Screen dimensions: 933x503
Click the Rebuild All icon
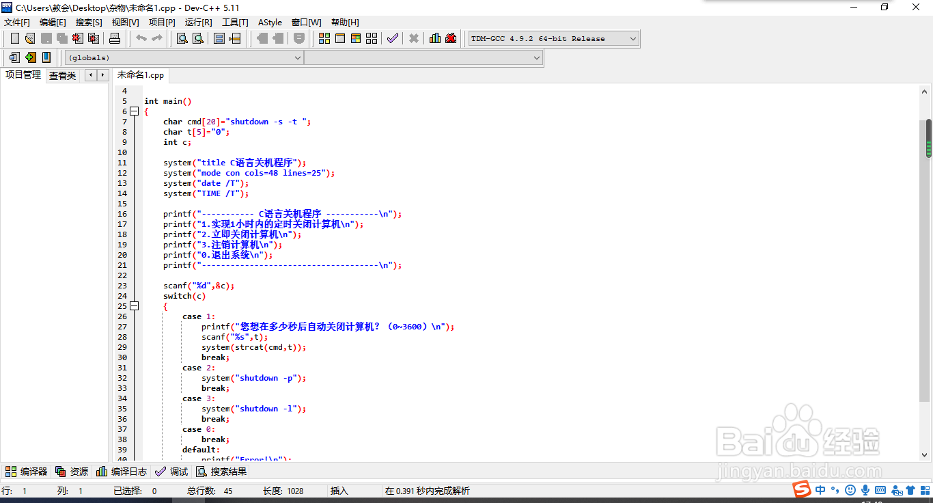coord(372,38)
